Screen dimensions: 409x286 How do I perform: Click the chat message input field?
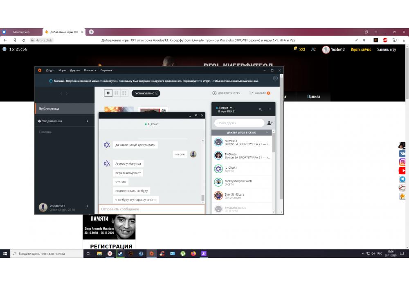(x=151, y=209)
